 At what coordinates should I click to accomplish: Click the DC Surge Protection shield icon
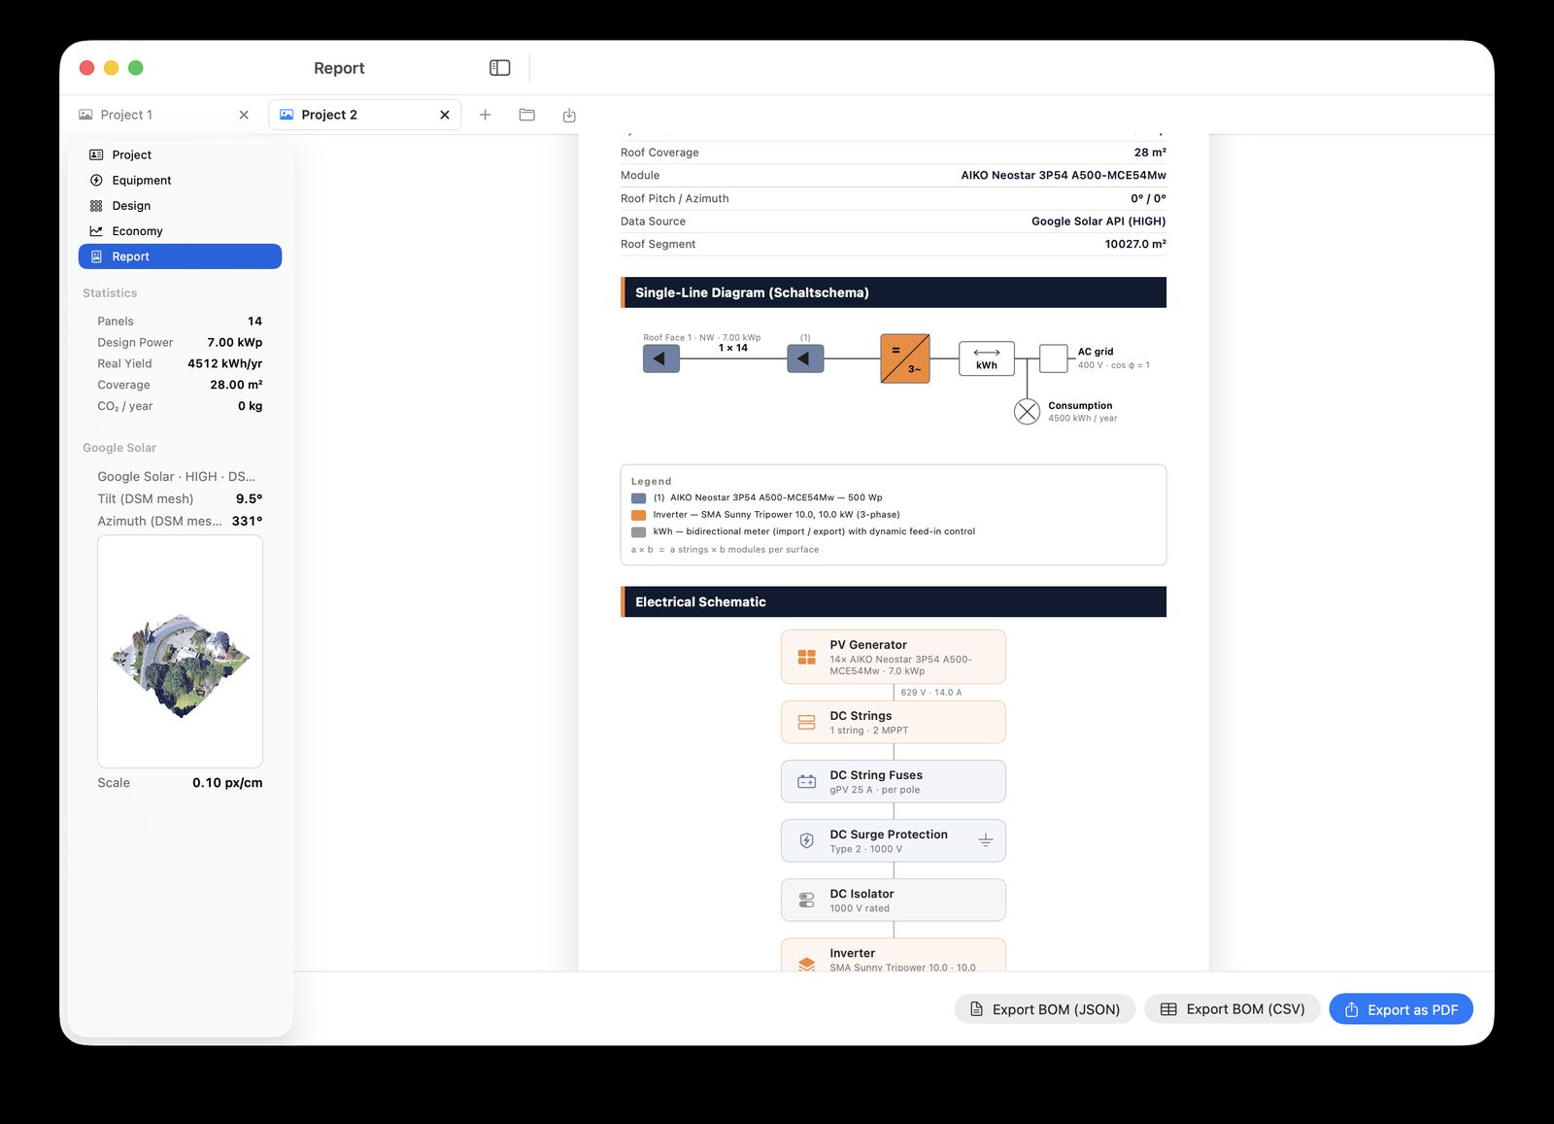pyautogui.click(x=806, y=841)
